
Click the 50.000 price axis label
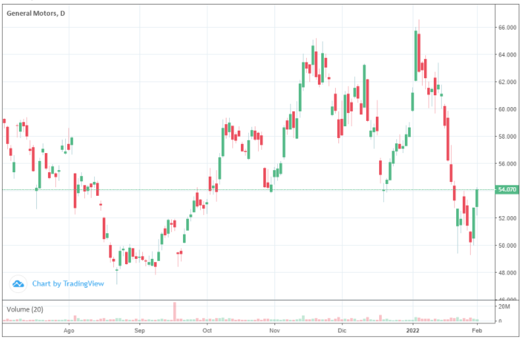(x=507, y=245)
